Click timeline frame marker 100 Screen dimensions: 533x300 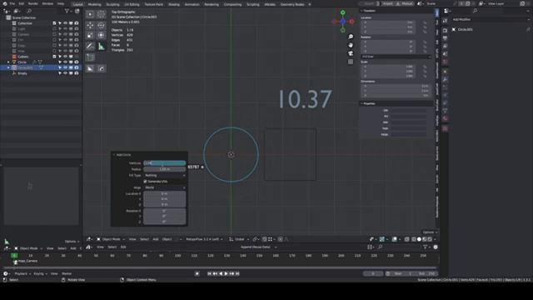[177, 256]
